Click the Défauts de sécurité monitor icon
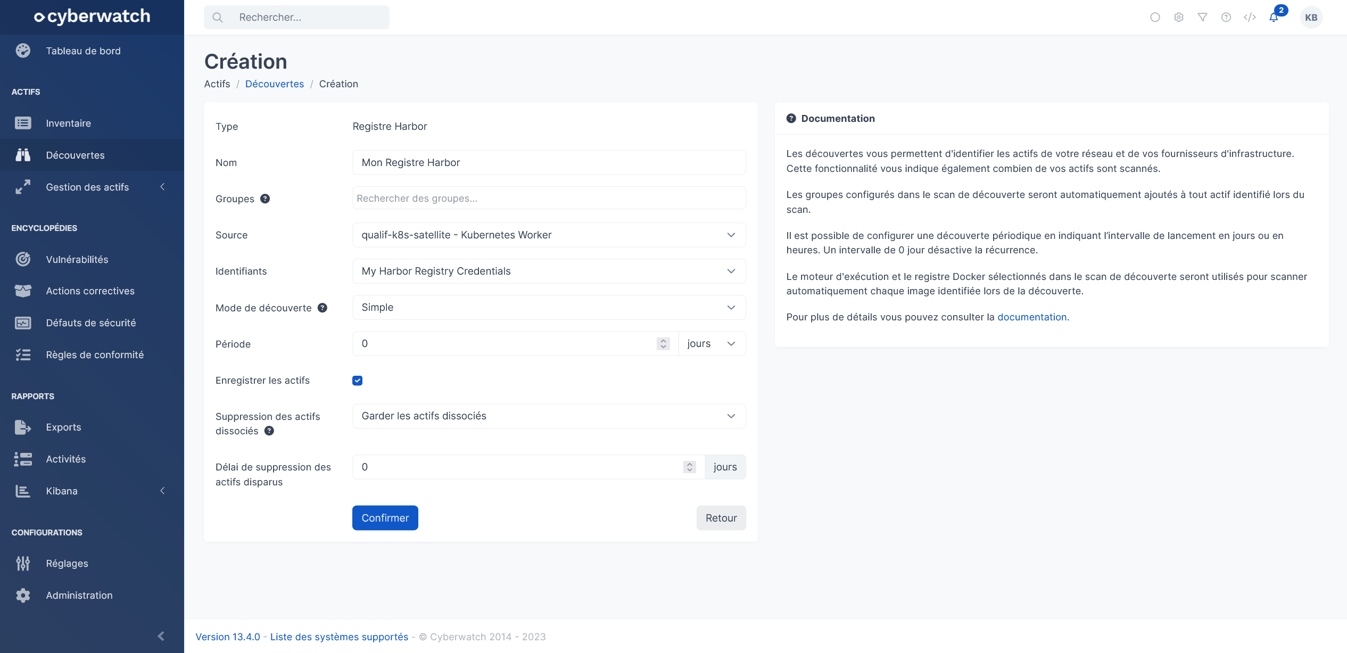 [x=23, y=323]
